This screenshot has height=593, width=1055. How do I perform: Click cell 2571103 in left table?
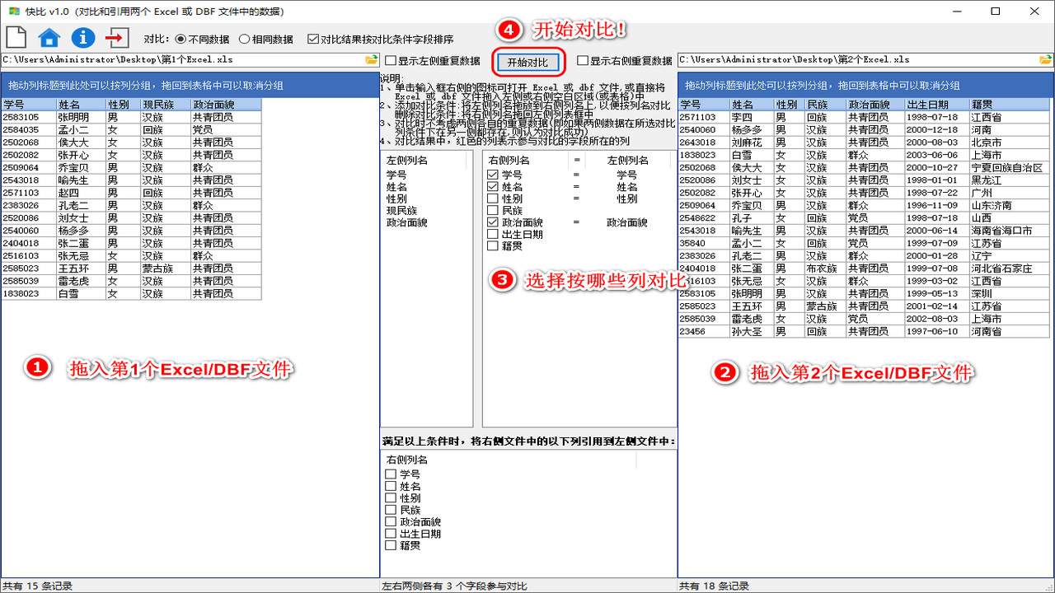pyautogui.click(x=28, y=193)
